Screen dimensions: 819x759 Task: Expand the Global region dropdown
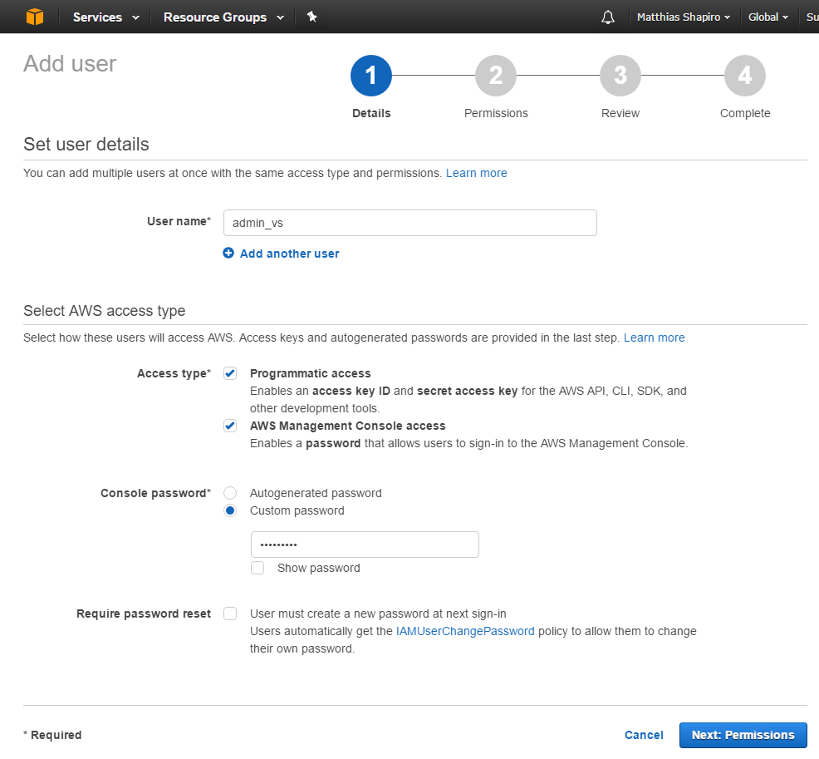(768, 17)
